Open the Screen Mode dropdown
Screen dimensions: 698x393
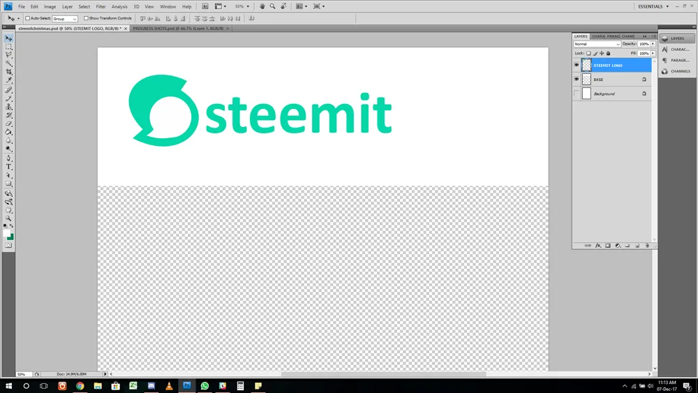[319, 6]
